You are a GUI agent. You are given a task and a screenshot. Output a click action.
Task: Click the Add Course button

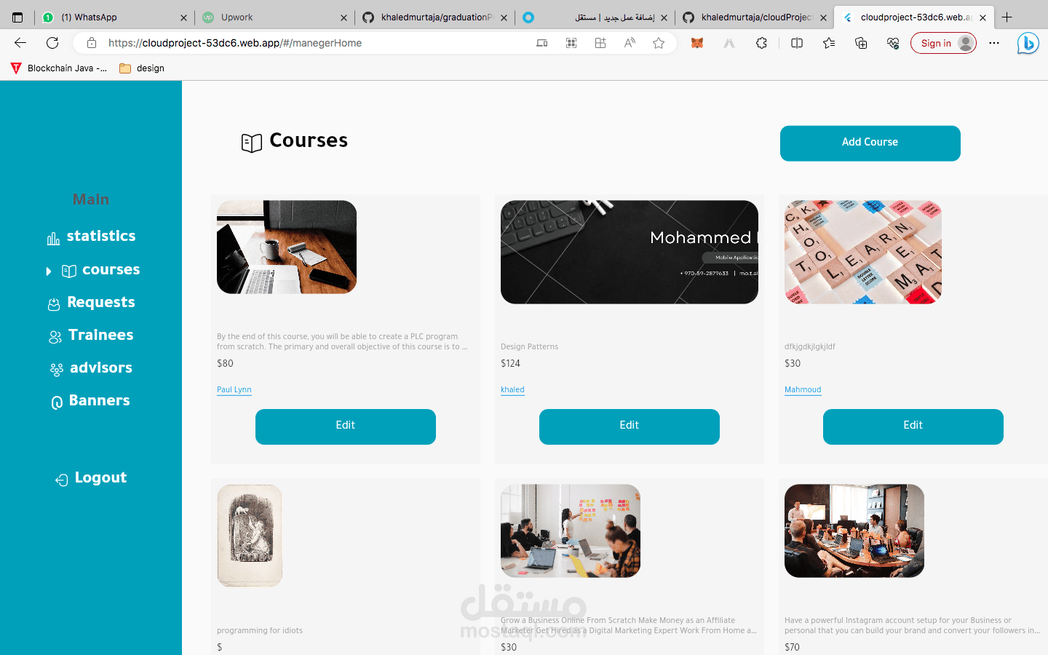click(x=870, y=143)
